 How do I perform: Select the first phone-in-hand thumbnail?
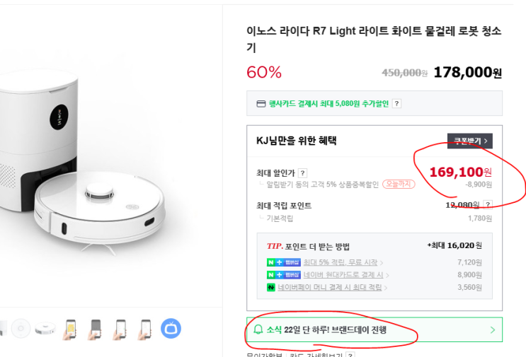tap(71, 328)
